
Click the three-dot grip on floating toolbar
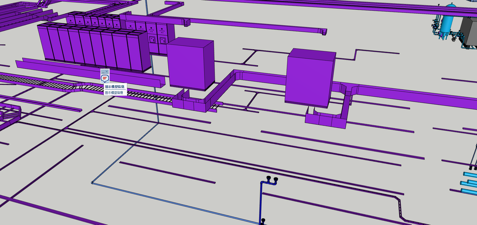coord(103,72)
